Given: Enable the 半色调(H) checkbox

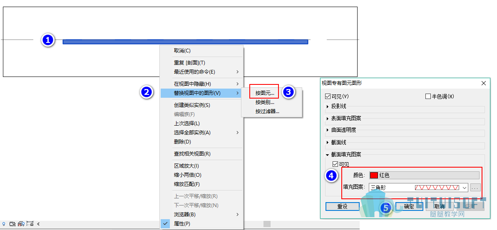Looking at the screenshot, I should pyautogui.click(x=428, y=96).
